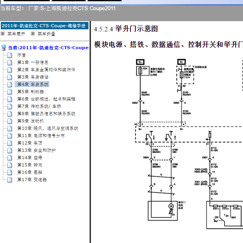
Task: Click page icon beside 第17章
Action: pyautogui.click(x=10, y=180)
